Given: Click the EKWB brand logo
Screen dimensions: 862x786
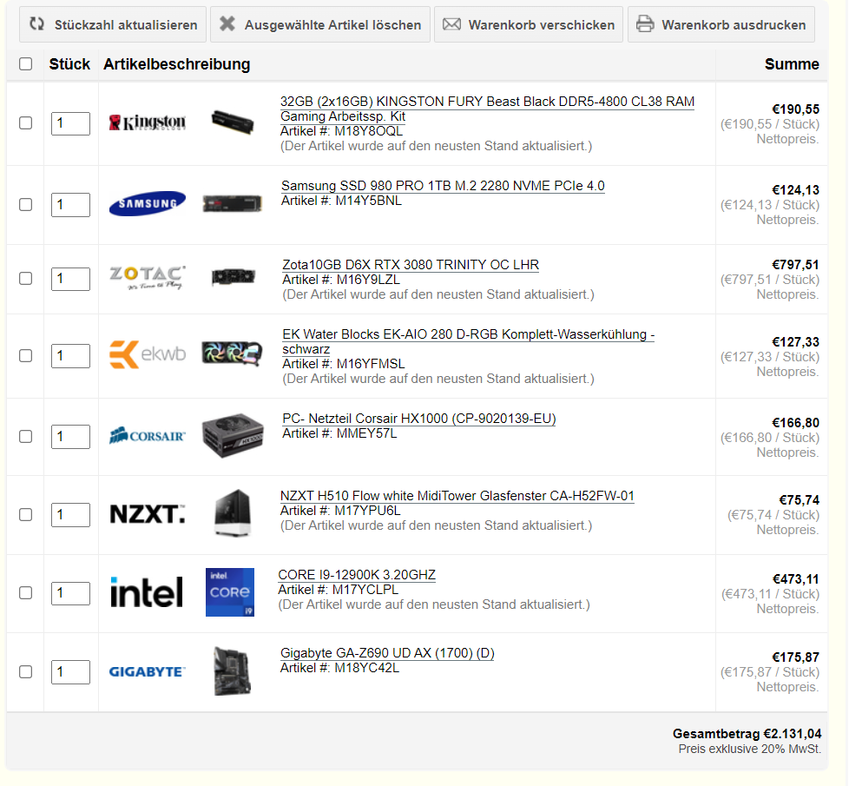Looking at the screenshot, I should pos(148,354).
